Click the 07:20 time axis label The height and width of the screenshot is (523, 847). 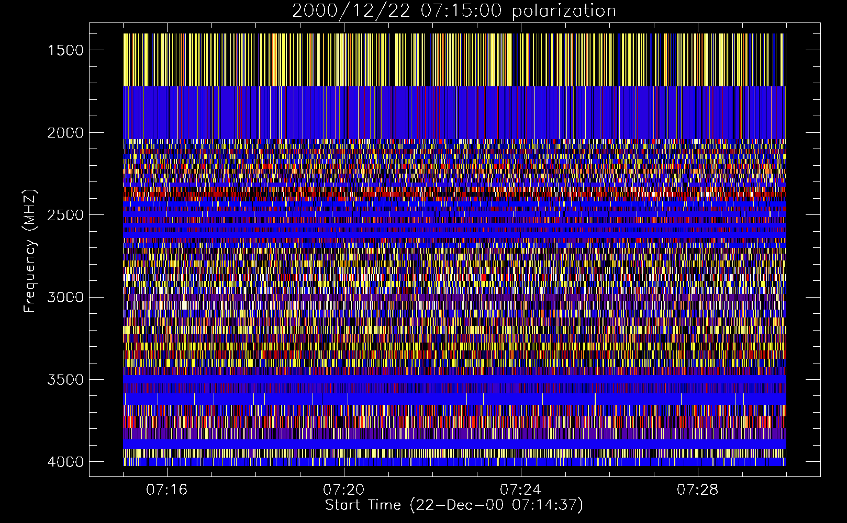point(344,490)
